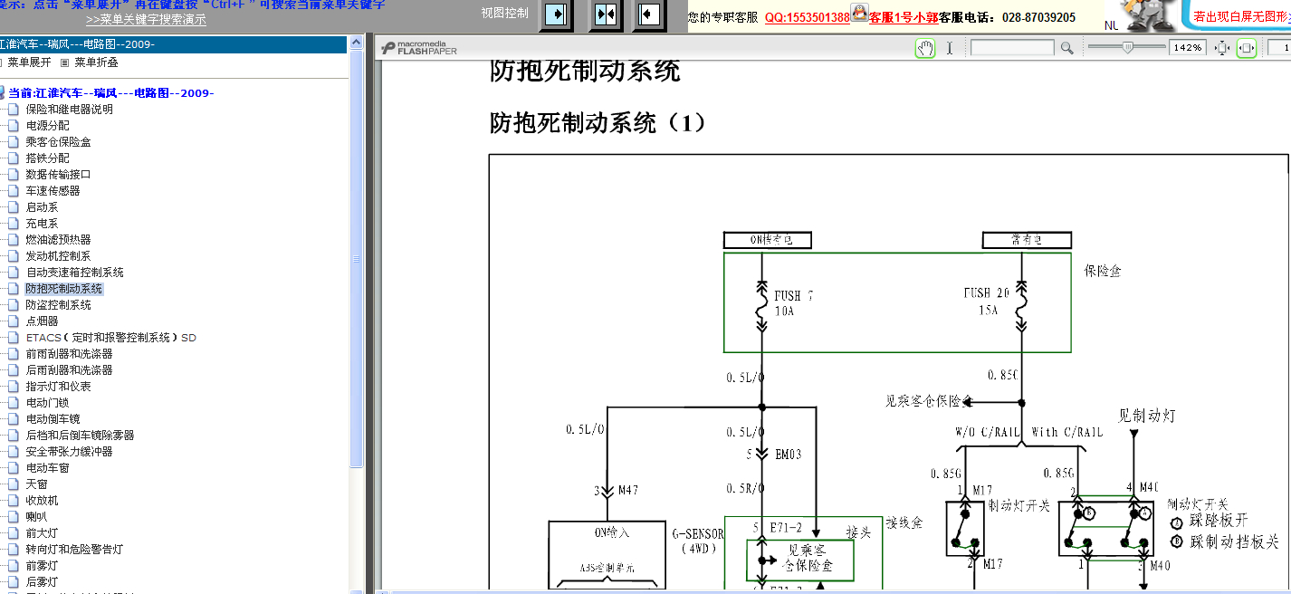Open tree item 电动倒车镜

[x=53, y=418]
